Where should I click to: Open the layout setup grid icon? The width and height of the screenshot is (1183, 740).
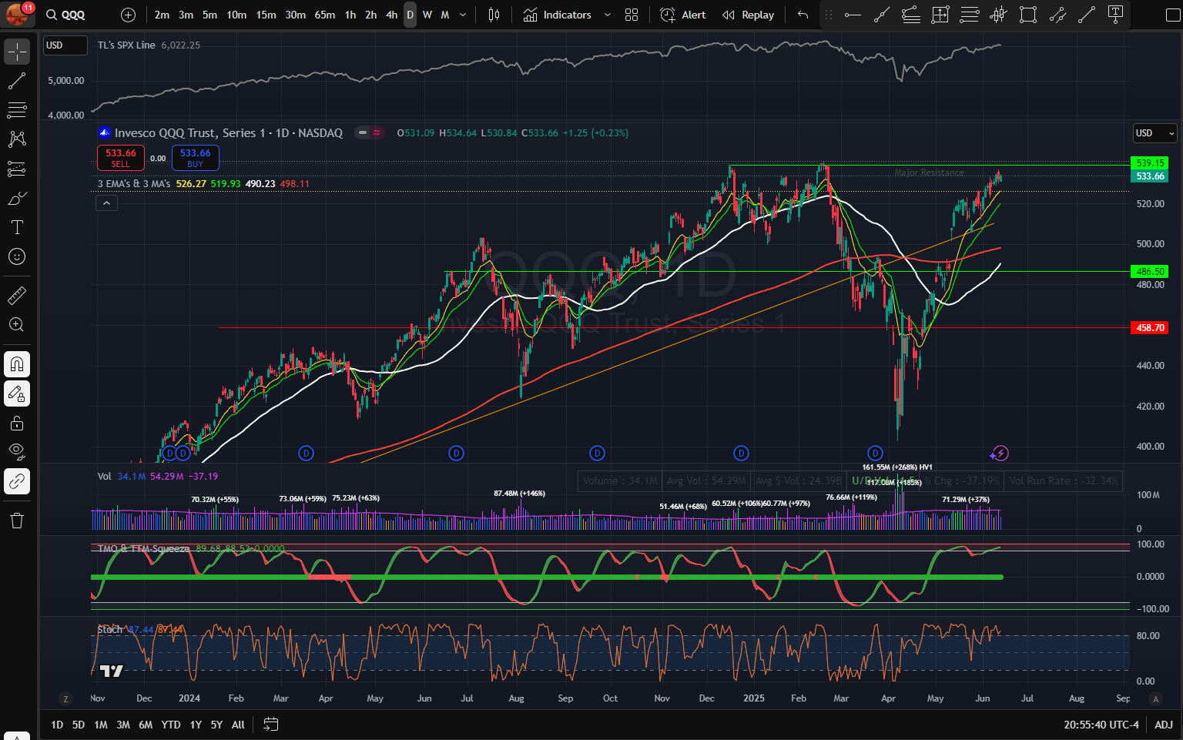click(632, 15)
